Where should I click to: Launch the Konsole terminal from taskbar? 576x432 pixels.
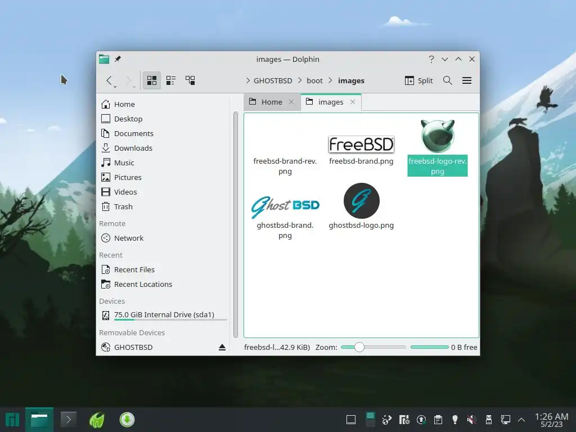click(x=68, y=420)
